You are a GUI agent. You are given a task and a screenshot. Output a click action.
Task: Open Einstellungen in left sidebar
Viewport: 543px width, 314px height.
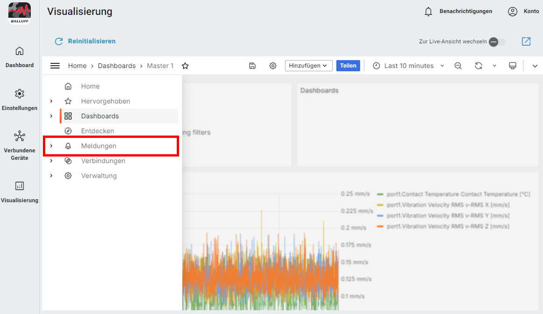coord(20,99)
